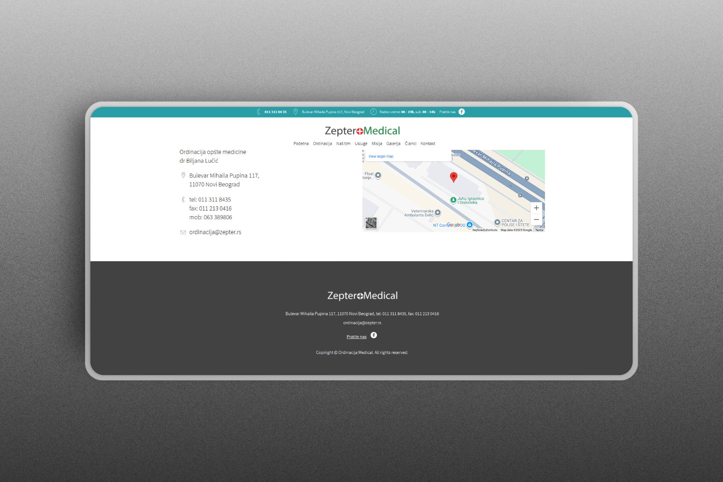Click phone number 011 311 84 35 top bar

(275, 112)
